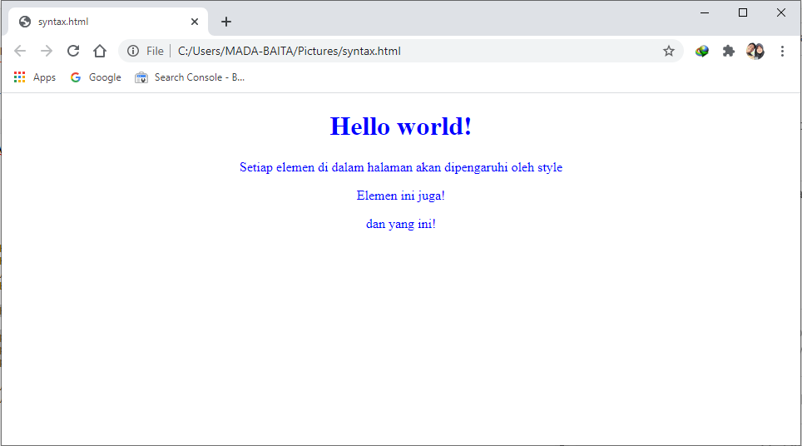This screenshot has width=802, height=446.
Task: Click the 'Elemen ini juga!' paragraph
Action: pos(400,196)
